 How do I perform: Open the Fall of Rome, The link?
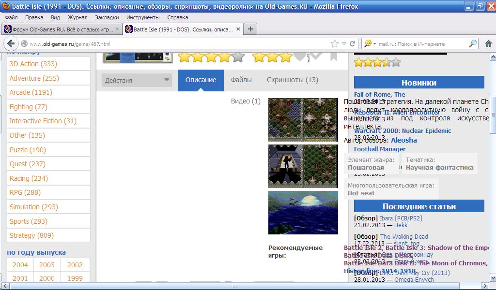point(379,94)
